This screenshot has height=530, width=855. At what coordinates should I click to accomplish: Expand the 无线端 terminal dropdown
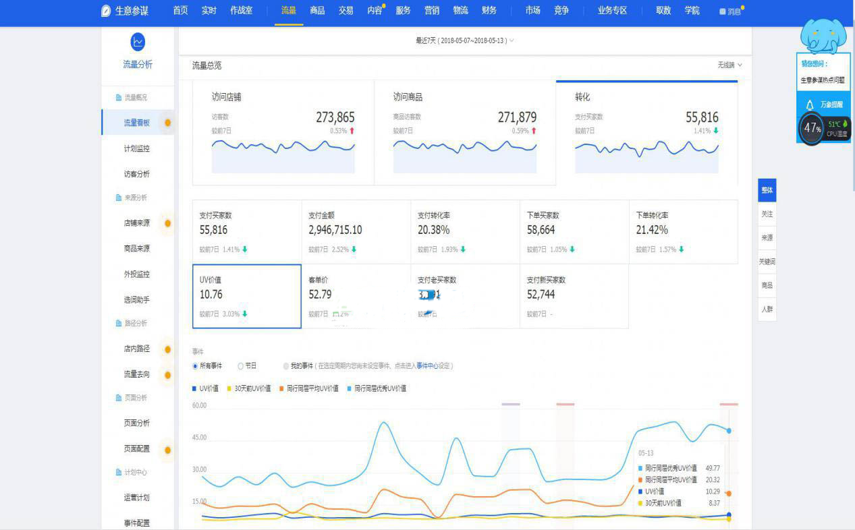point(729,65)
